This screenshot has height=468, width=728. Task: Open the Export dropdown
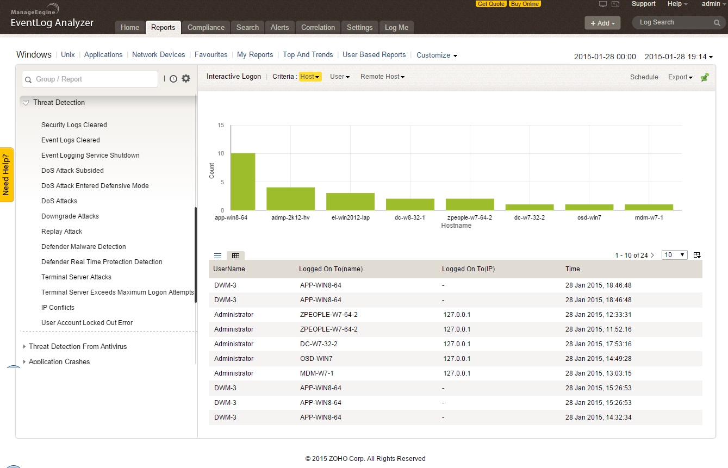coord(680,77)
